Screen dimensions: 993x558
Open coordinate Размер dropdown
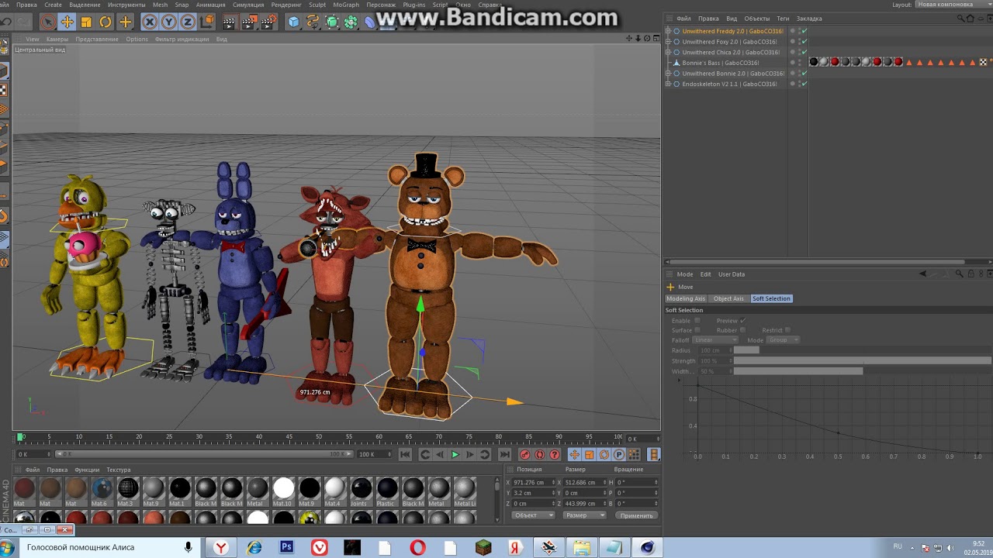[x=584, y=515]
